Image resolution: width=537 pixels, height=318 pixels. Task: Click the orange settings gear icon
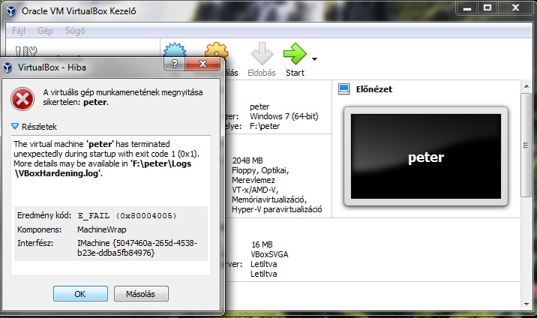pyautogui.click(x=217, y=50)
